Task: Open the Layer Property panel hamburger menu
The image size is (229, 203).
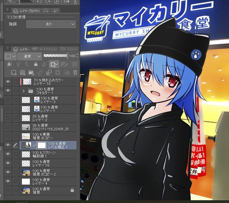Action: point(7,10)
